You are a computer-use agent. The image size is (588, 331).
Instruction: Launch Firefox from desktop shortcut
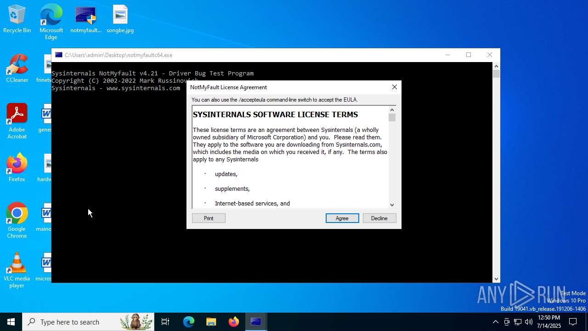17,168
